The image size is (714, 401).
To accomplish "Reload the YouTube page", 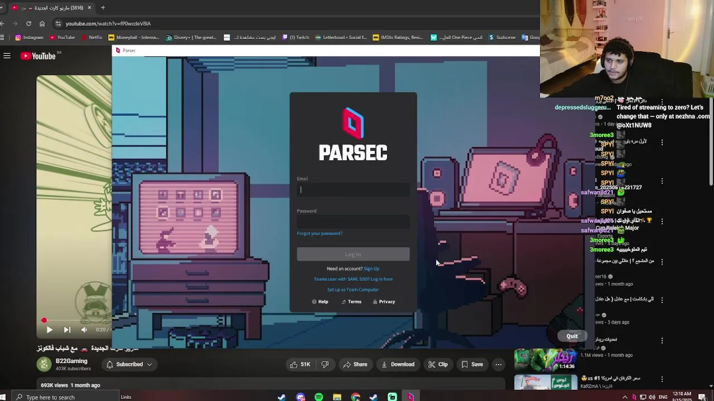I will coord(28,23).
